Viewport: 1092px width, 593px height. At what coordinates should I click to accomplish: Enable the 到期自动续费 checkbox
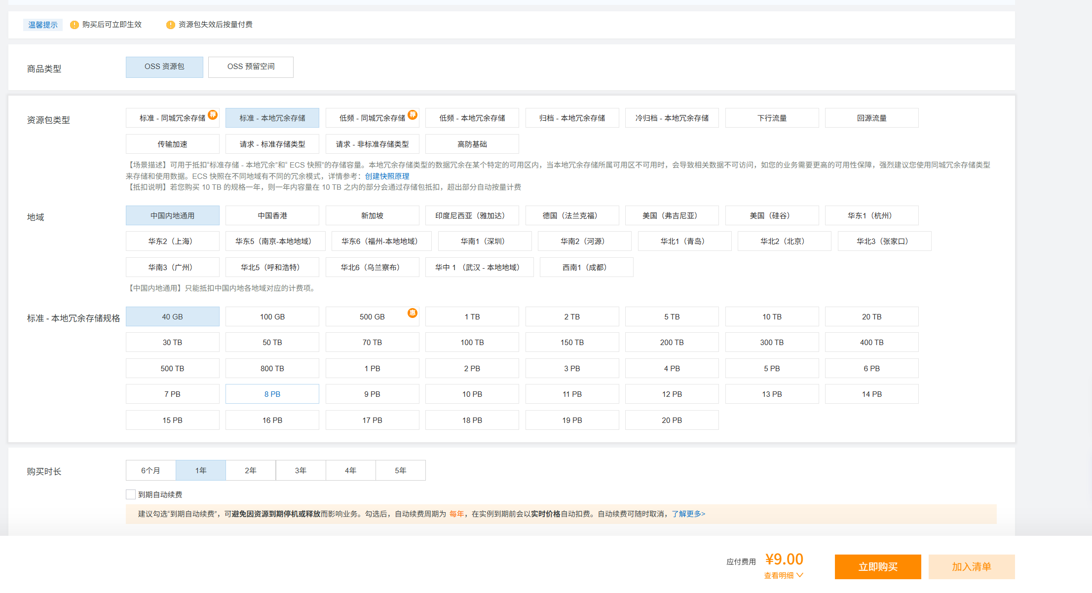pos(131,494)
